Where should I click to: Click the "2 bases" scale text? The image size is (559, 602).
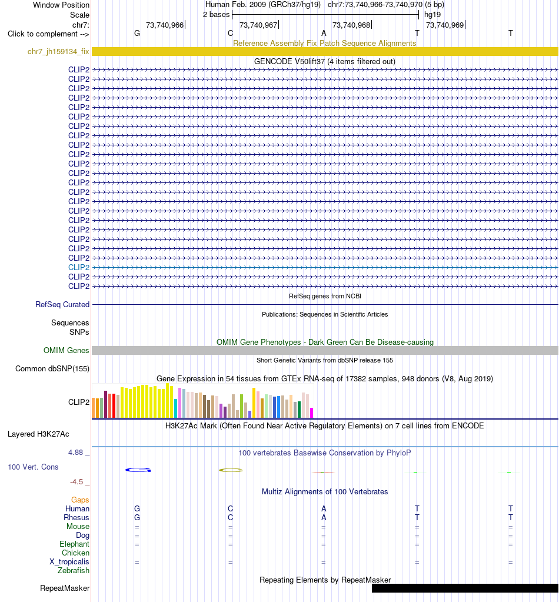[216, 15]
